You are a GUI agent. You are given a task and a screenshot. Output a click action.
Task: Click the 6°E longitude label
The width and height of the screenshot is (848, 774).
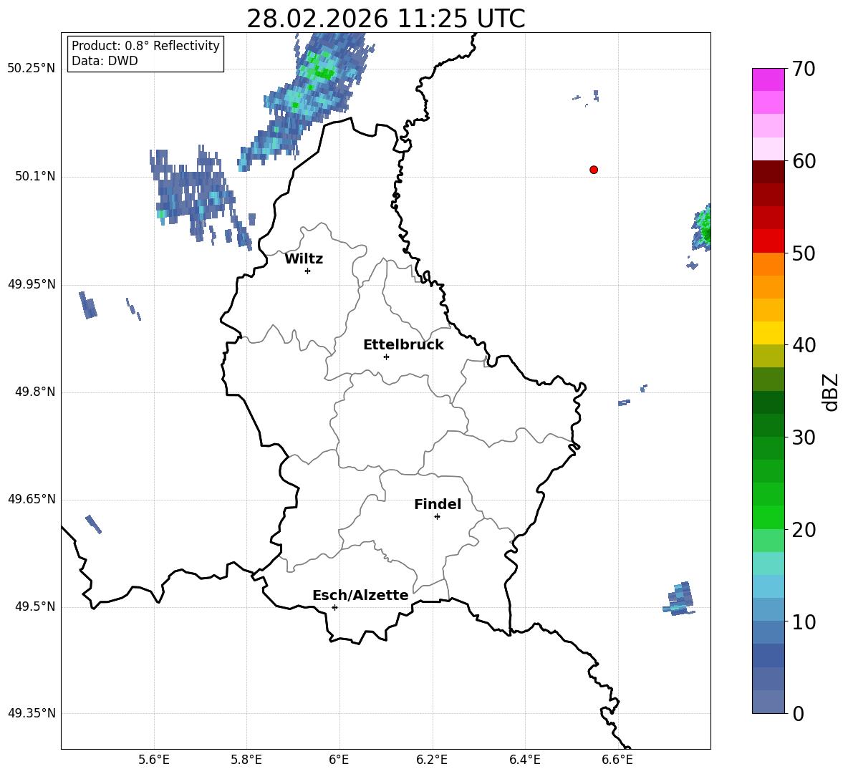pyautogui.click(x=339, y=760)
